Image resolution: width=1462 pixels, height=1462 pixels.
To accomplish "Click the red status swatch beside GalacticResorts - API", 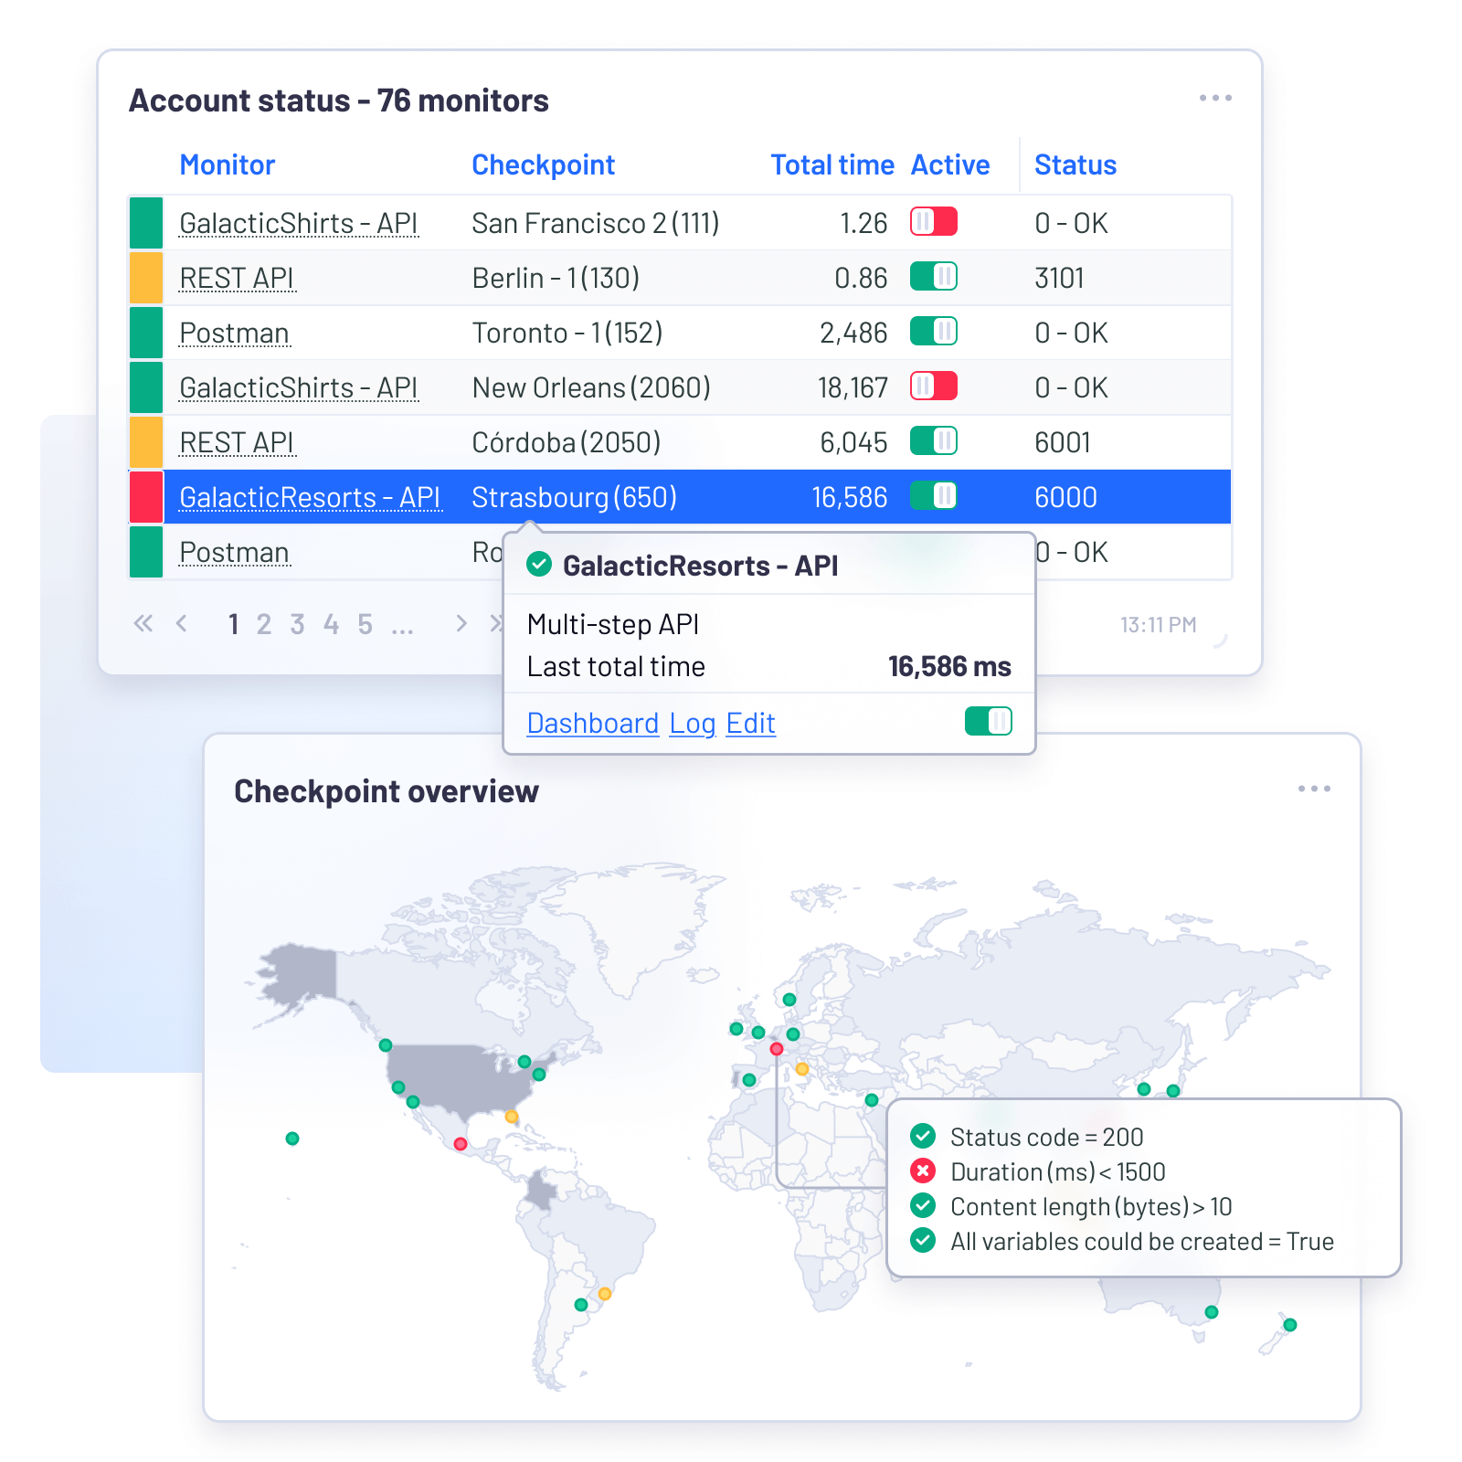I will pyautogui.click(x=146, y=496).
